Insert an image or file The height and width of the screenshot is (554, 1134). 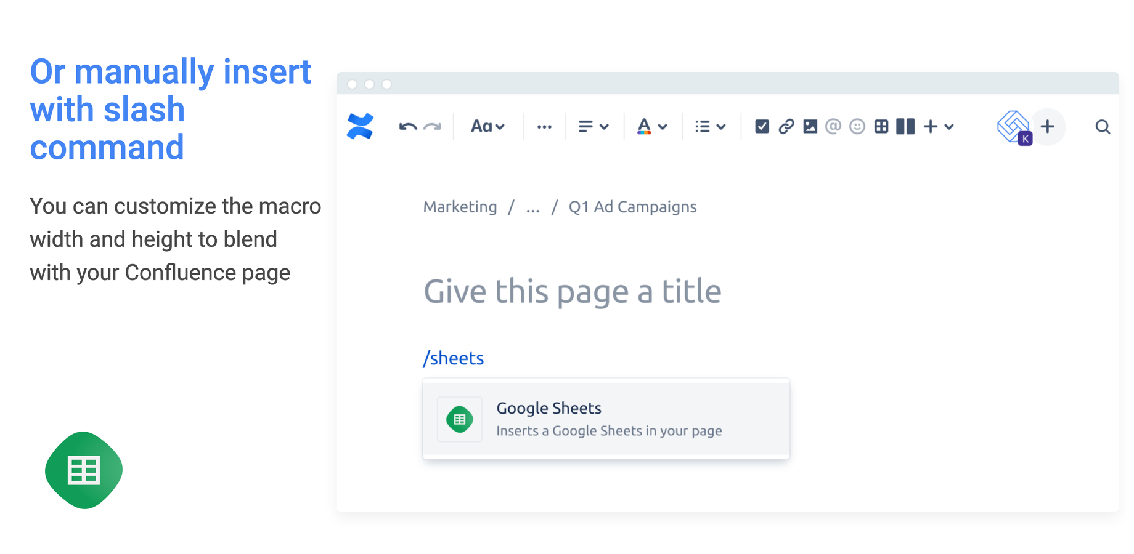click(x=810, y=127)
